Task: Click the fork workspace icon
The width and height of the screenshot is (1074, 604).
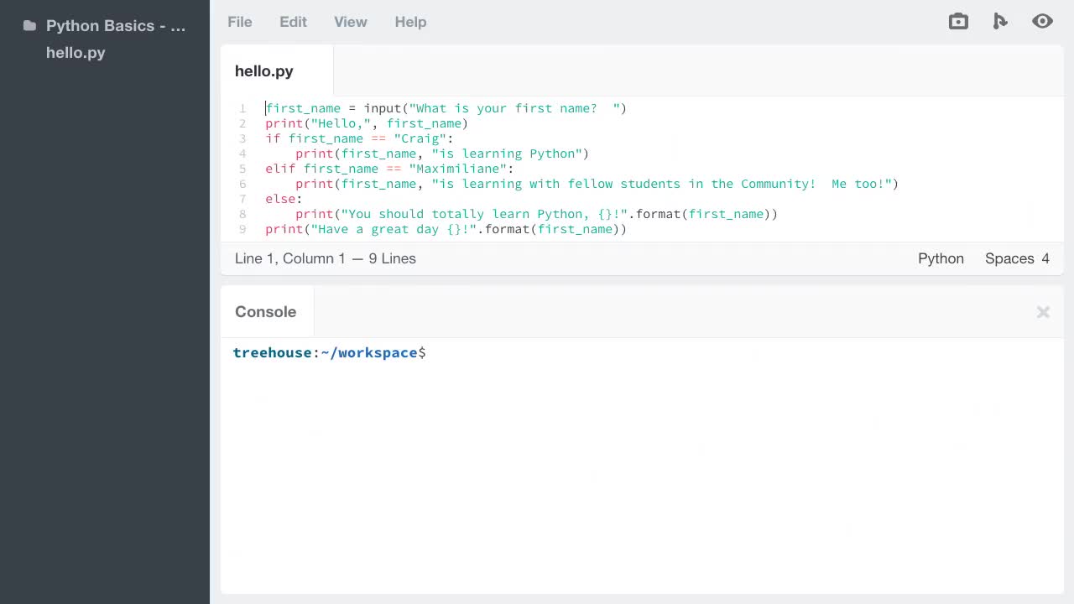Action: tap(1000, 21)
